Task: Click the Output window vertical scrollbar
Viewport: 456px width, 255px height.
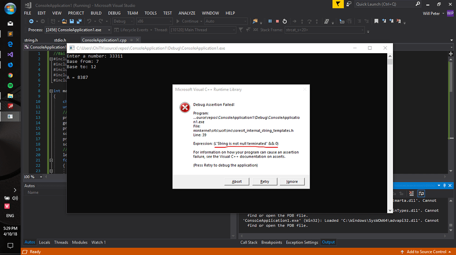Action: pos(451,215)
